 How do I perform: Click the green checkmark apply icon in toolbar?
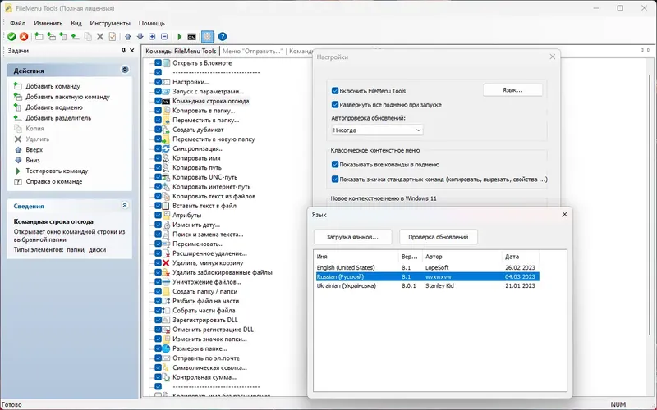point(11,37)
